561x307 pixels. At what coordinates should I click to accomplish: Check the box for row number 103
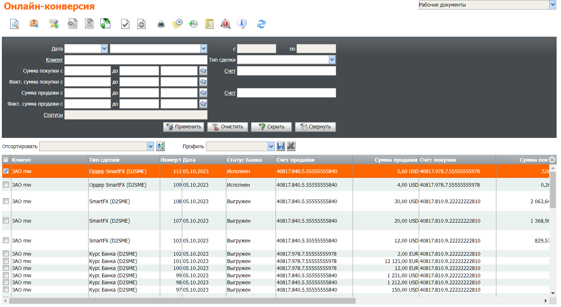pos(6,240)
